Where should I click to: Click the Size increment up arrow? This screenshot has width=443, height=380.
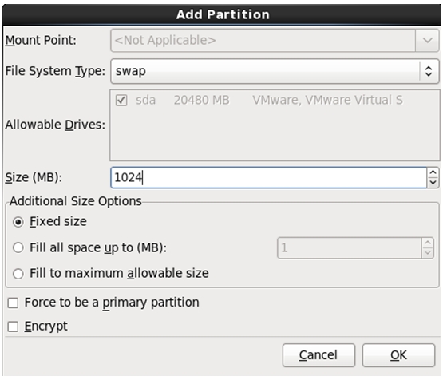coord(433,172)
